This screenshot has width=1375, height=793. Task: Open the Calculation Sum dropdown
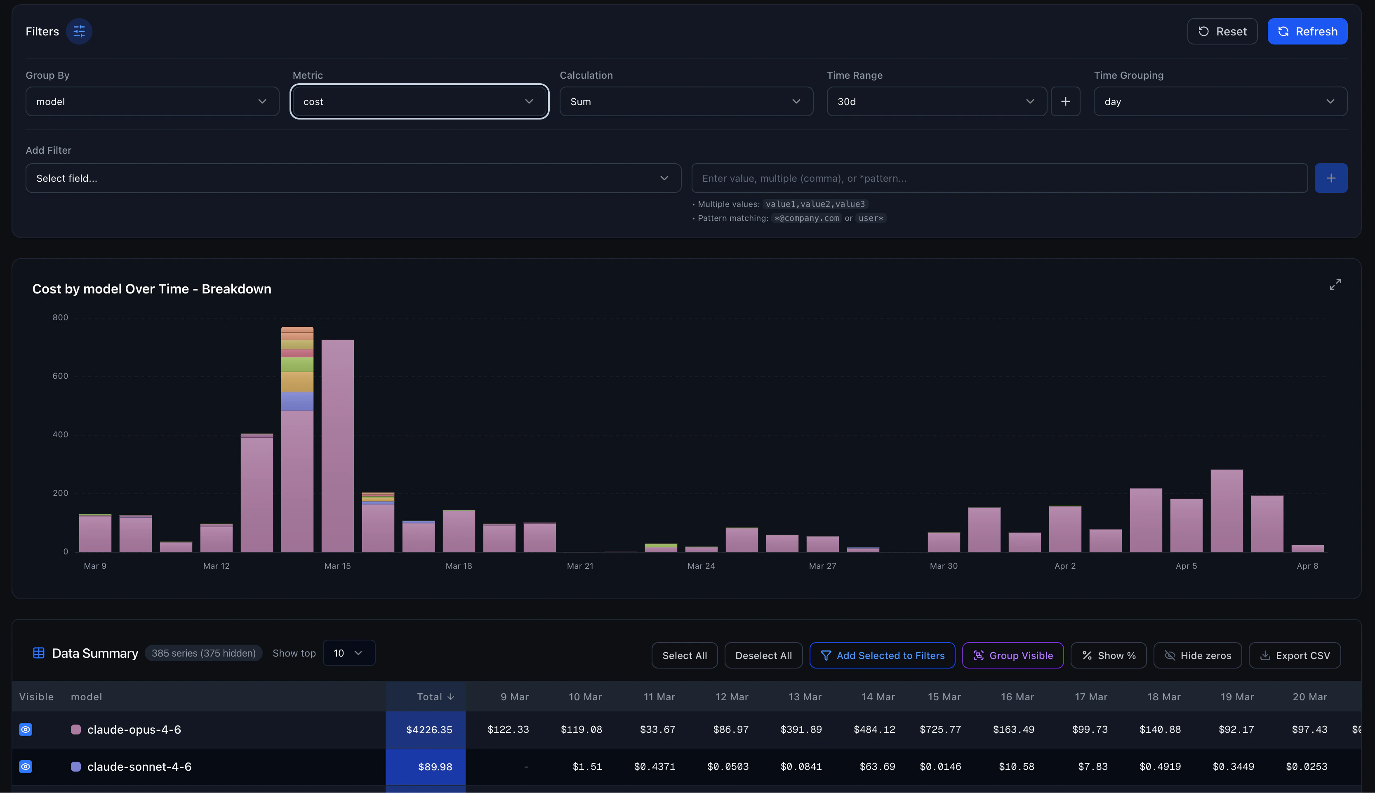coord(685,101)
